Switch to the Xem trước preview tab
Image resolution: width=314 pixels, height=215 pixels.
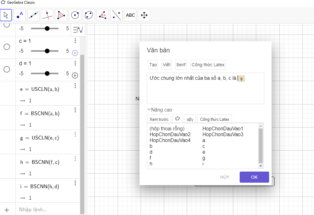(x=159, y=119)
